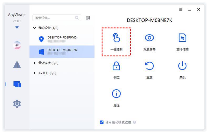209x134 pixels.
Task: Click the V4.0.0 version label
Action: (x=17, y=21)
